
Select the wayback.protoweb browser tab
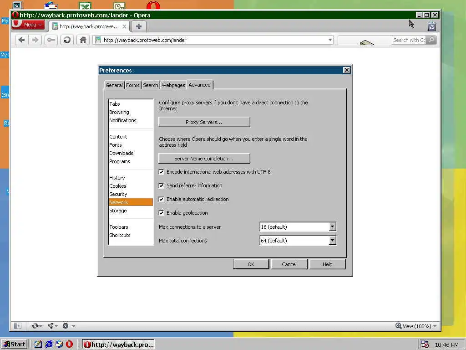pyautogui.click(x=89, y=26)
